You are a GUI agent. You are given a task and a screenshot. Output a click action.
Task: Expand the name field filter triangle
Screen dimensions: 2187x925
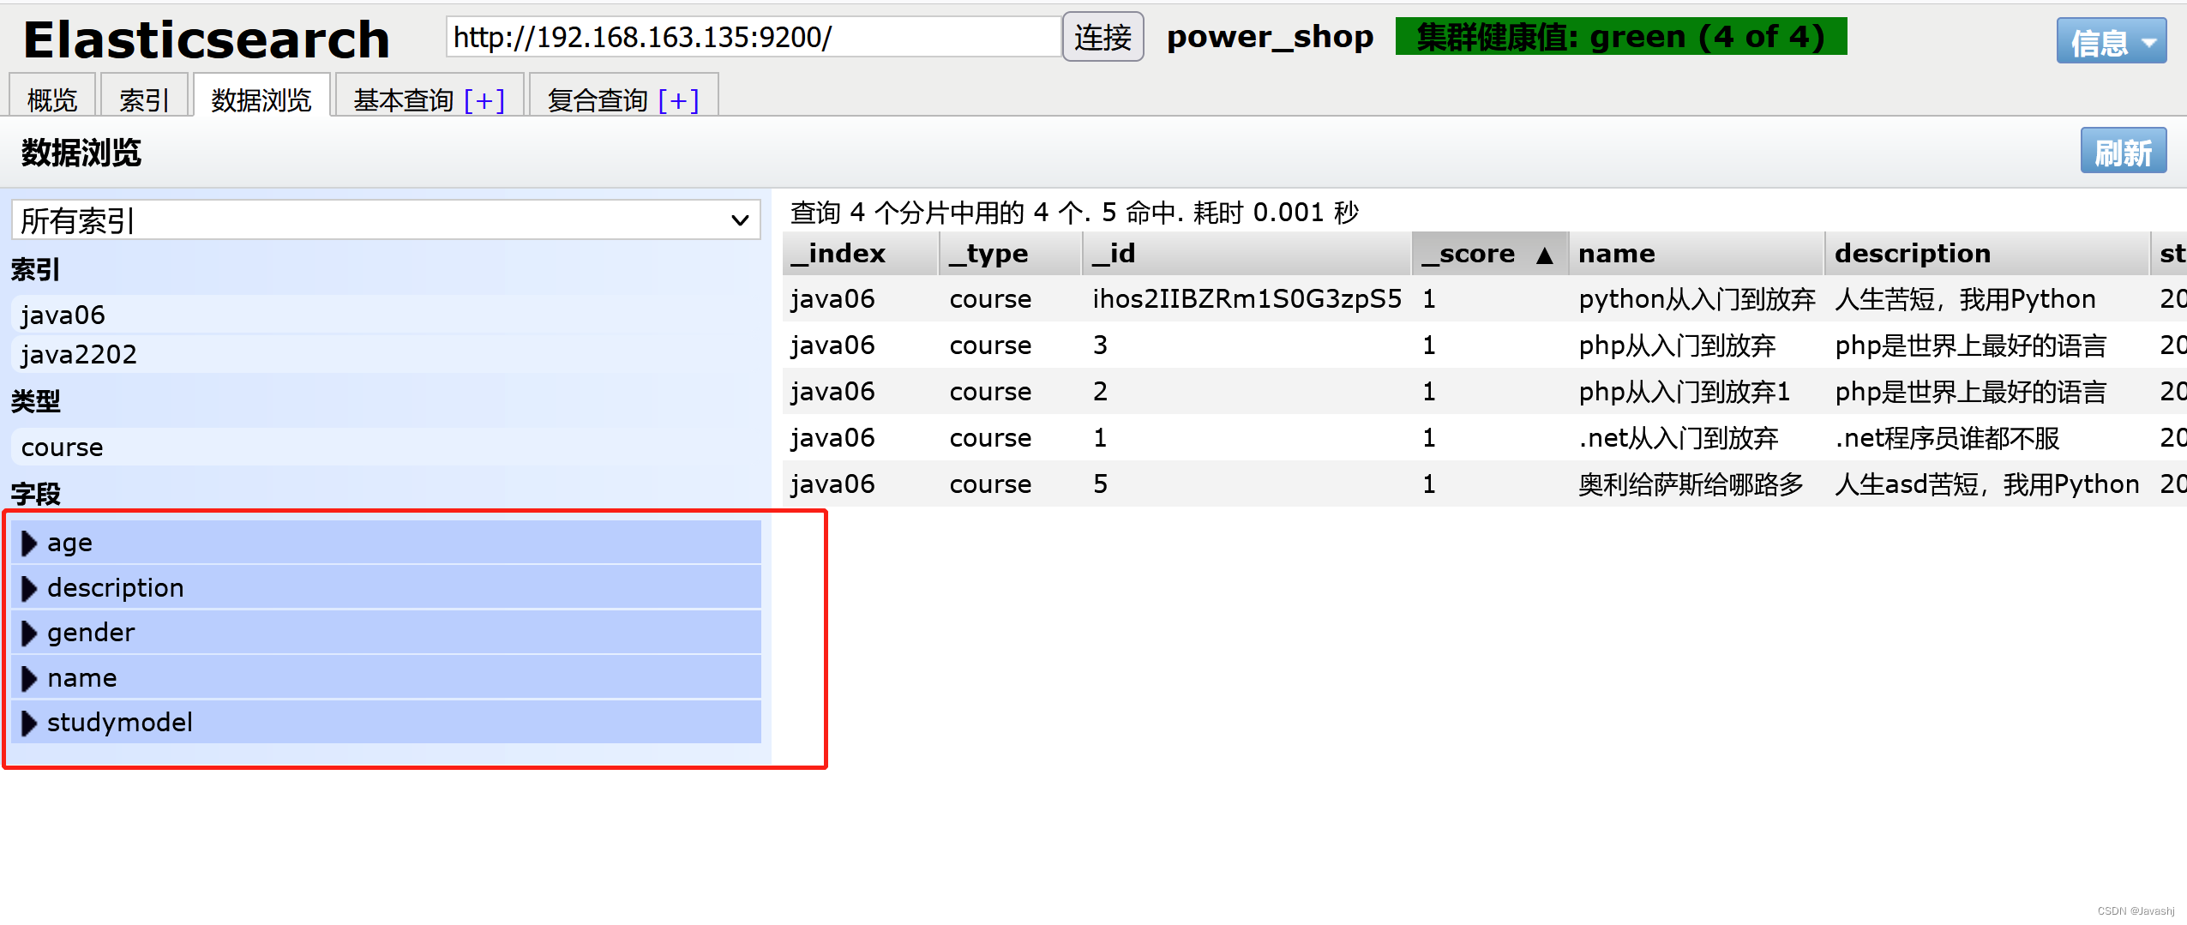pyautogui.click(x=29, y=678)
